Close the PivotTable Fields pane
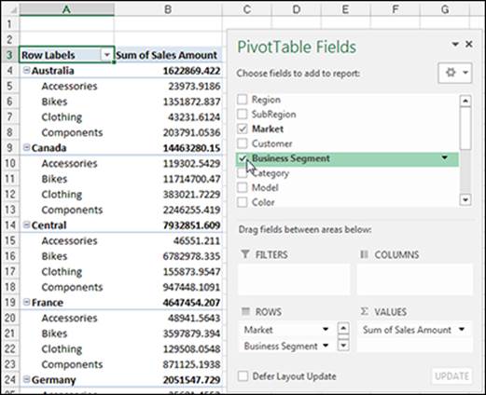 (469, 45)
